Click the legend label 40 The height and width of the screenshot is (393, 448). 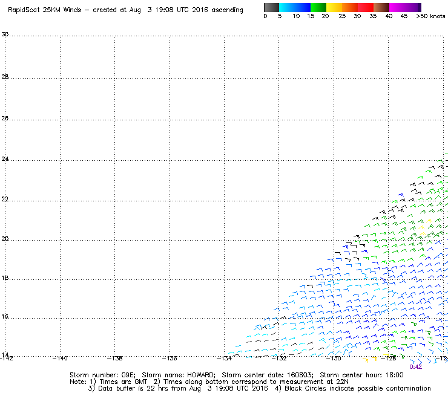389,16
